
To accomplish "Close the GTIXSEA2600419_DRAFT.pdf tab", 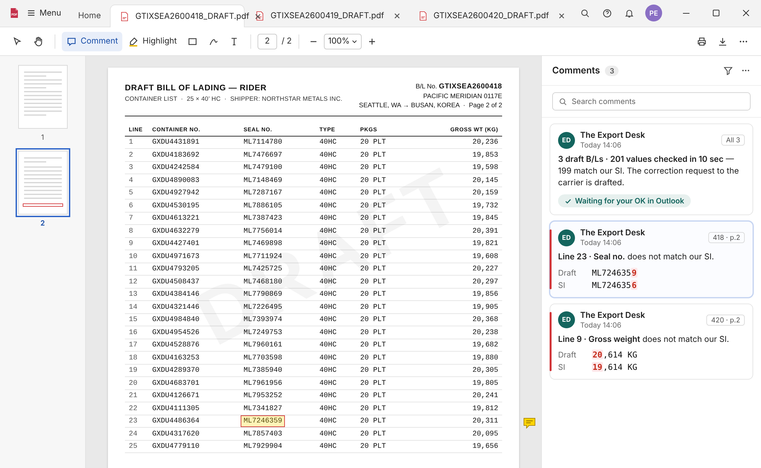I will point(397,16).
